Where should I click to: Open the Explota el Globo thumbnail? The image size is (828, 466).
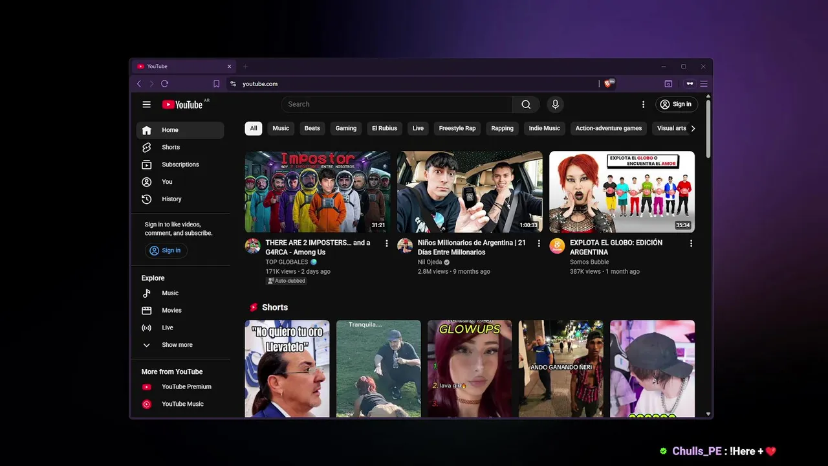click(x=622, y=192)
